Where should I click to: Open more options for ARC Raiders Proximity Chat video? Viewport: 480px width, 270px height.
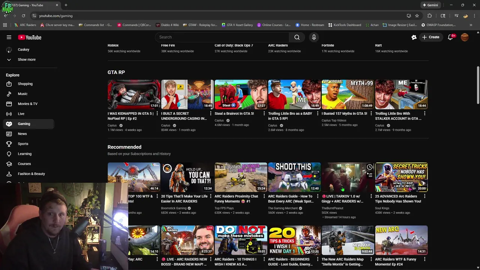point(264,196)
